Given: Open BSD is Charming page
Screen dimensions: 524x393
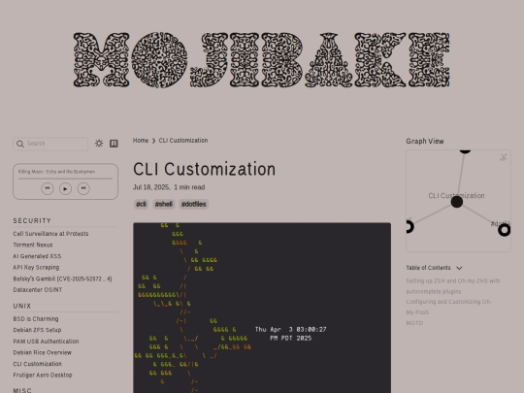Looking at the screenshot, I should pos(36,319).
